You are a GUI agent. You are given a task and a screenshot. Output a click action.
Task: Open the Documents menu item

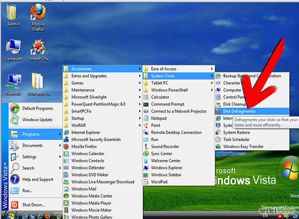click(x=36, y=145)
